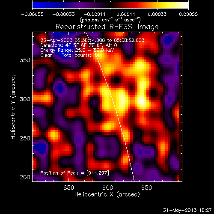Image resolution: width=214 pixels, height=214 pixels.
Task: Click the Y-axis tick label 300
Action: point(25,99)
